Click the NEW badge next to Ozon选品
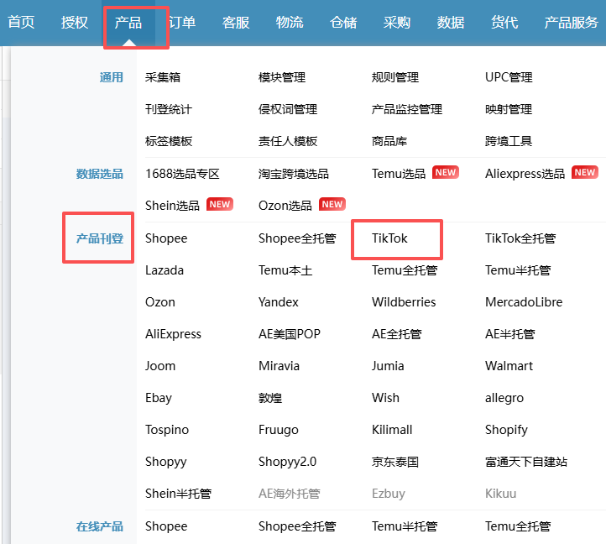 pyautogui.click(x=332, y=205)
